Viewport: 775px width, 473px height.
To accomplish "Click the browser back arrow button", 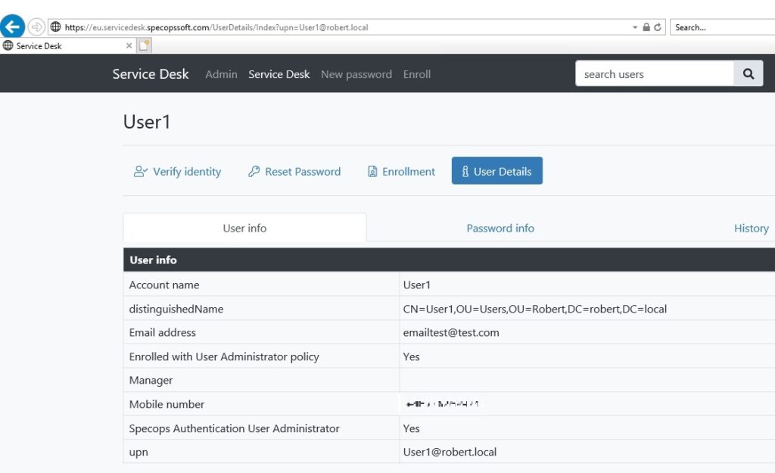I will (x=12, y=26).
